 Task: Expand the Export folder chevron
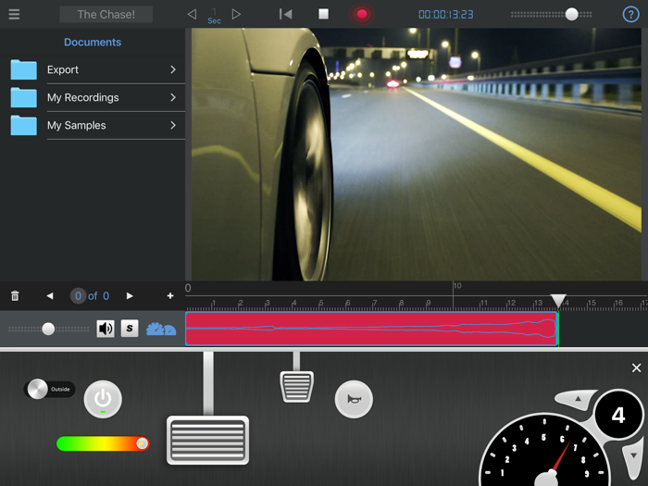point(173,69)
